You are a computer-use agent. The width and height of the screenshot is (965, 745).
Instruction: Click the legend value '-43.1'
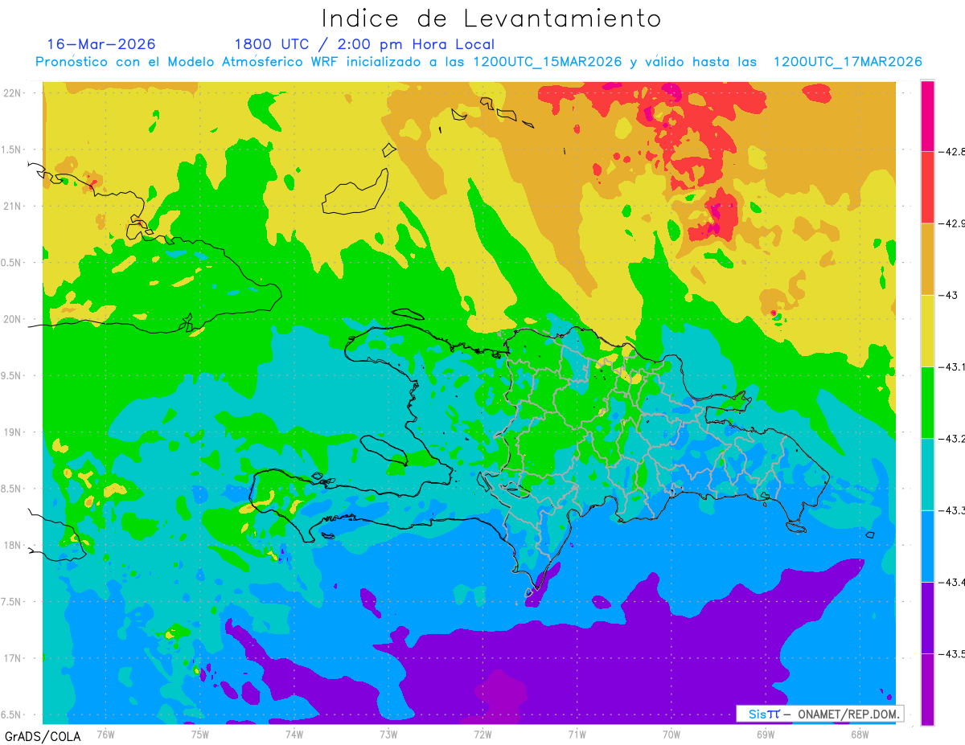952,367
